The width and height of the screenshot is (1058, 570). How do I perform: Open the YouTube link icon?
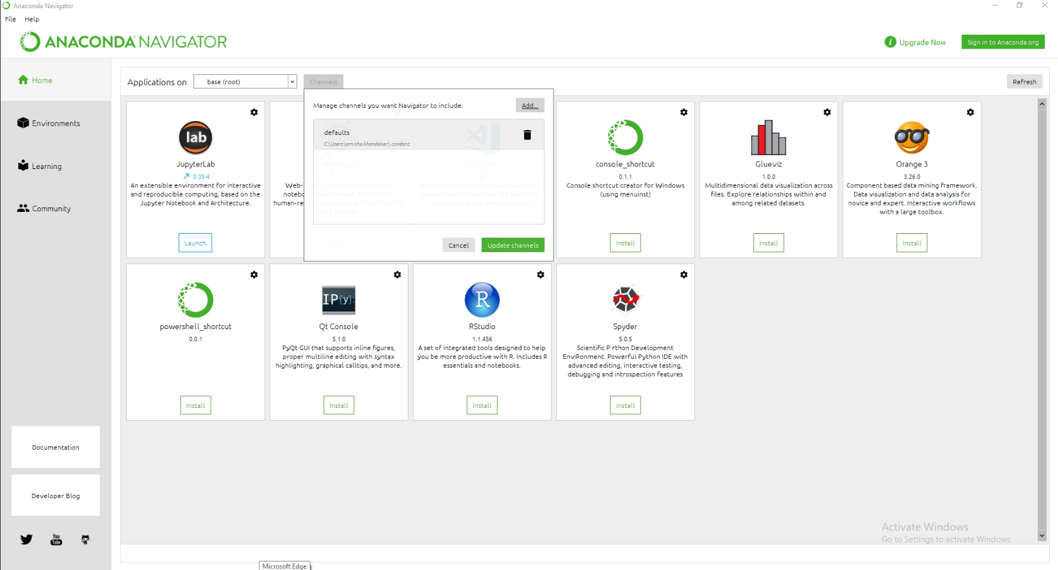coord(56,540)
